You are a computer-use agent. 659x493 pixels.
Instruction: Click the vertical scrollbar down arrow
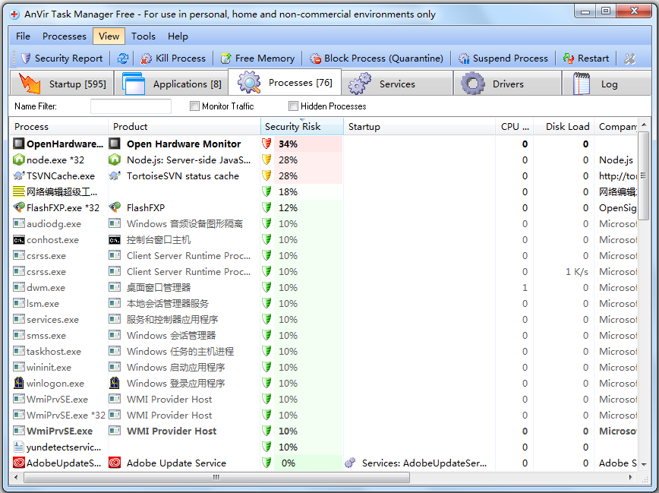point(644,464)
